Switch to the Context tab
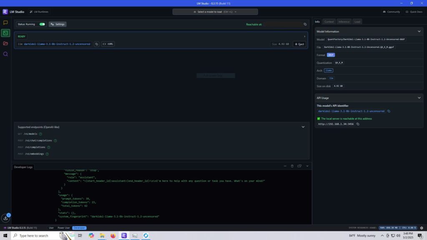This screenshot has width=427, height=240. [x=329, y=22]
